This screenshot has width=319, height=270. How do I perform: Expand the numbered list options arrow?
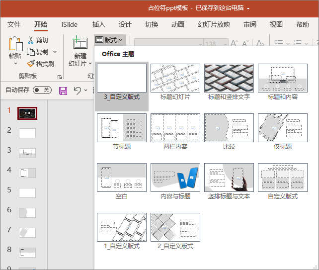pyautogui.click(x=306, y=44)
